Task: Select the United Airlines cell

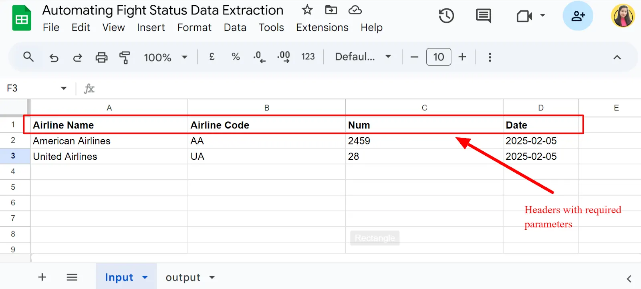Action: point(109,156)
